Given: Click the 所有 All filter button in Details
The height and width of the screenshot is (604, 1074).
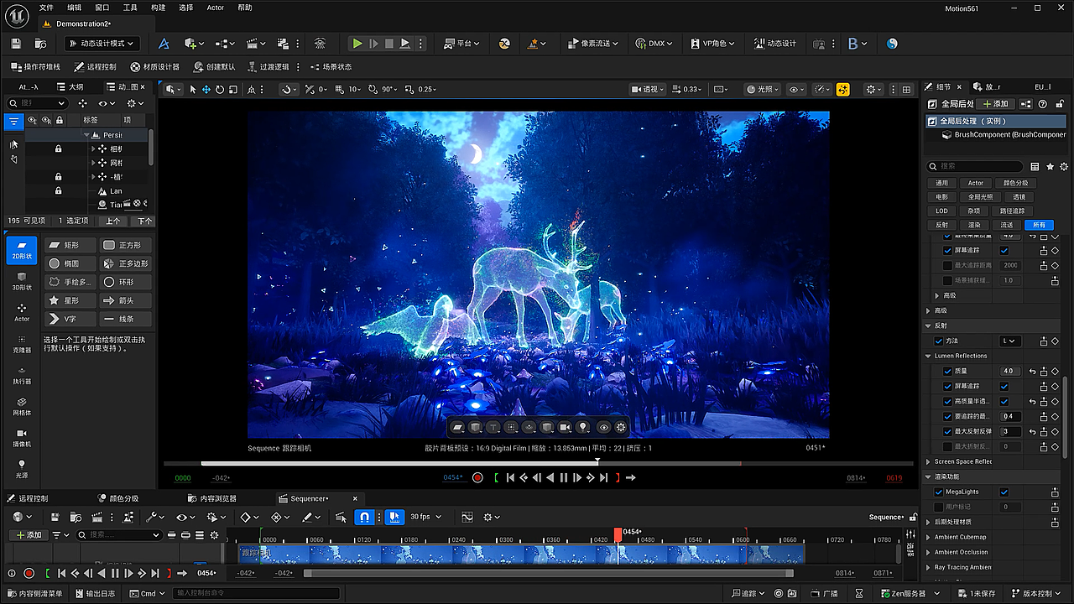Looking at the screenshot, I should (1039, 225).
